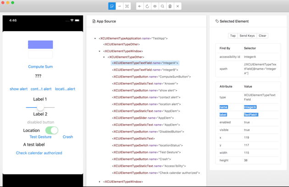This screenshot has width=289, height=187.
Task: Collapse the first XCUIElementTypeWindow node
Action: (x=99, y=51)
